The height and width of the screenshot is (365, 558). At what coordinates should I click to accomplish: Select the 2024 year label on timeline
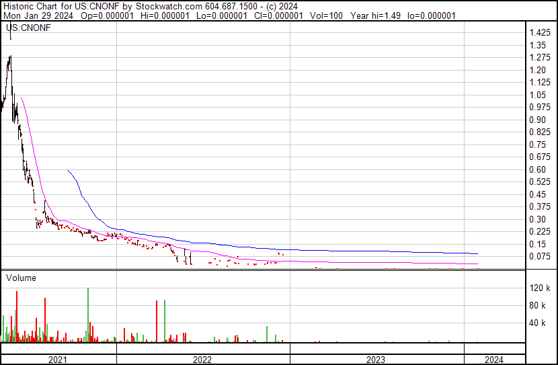click(x=493, y=360)
